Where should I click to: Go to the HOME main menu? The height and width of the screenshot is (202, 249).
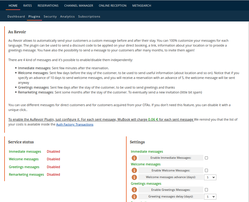(x=13, y=5)
